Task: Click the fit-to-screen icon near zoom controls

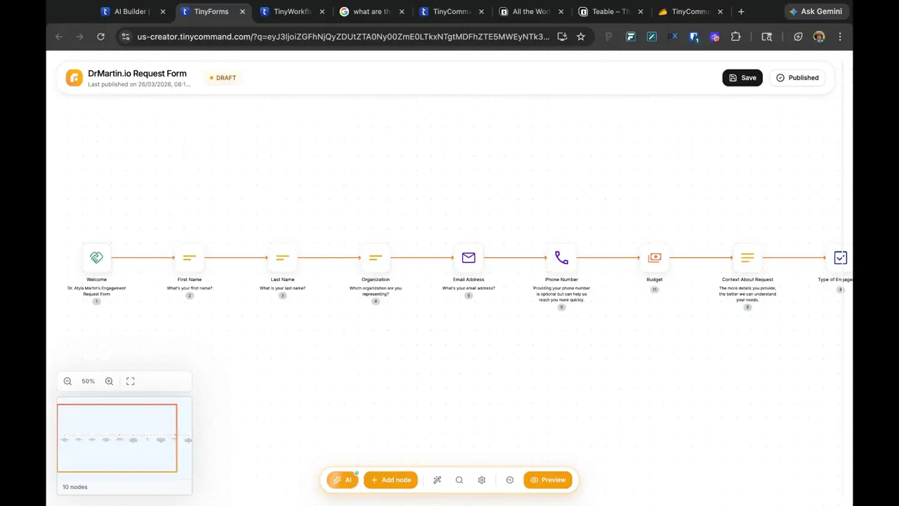Action: [130, 381]
